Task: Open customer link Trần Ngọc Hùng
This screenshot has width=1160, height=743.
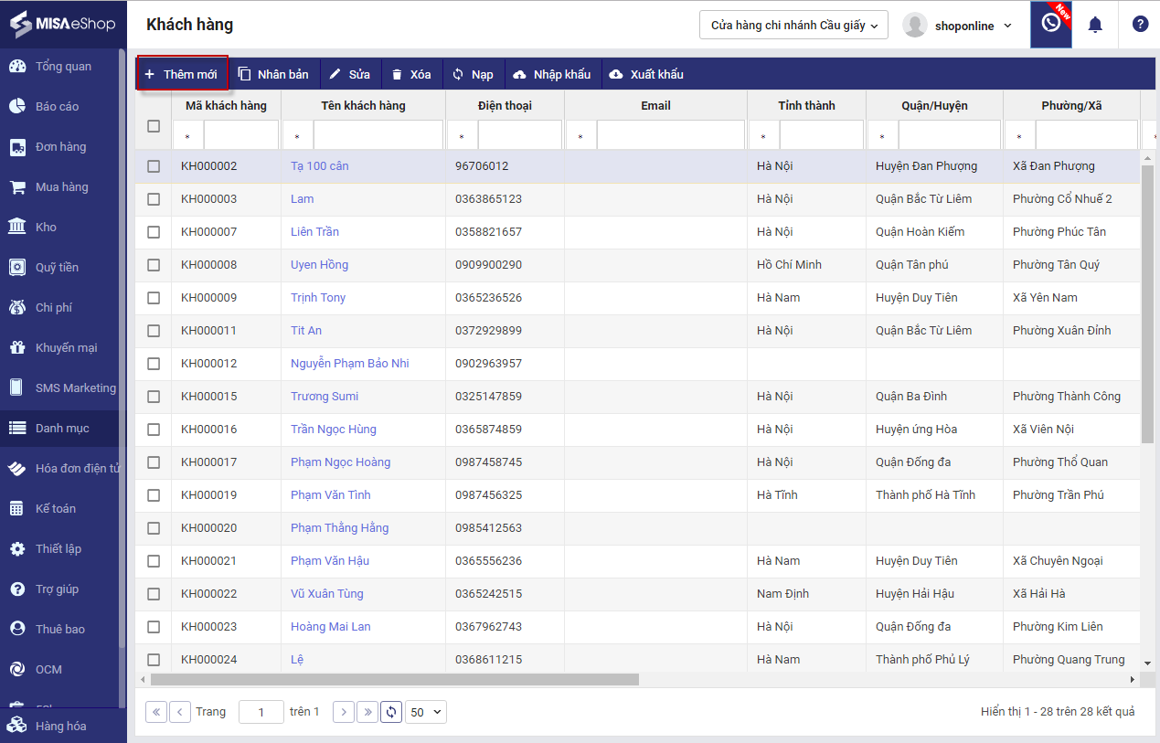Action: [333, 430]
